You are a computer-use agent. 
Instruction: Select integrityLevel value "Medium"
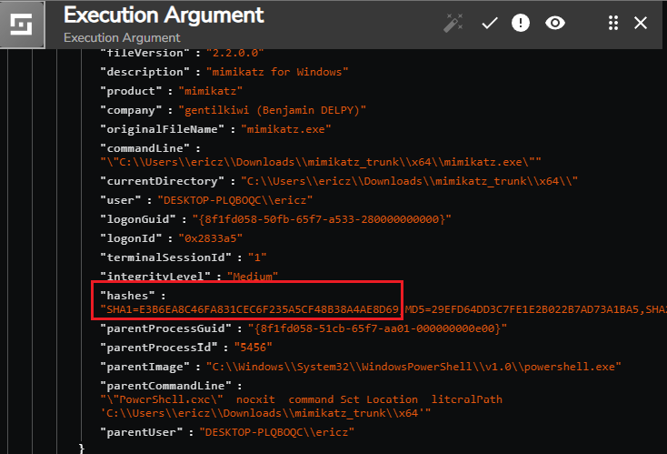tap(253, 277)
